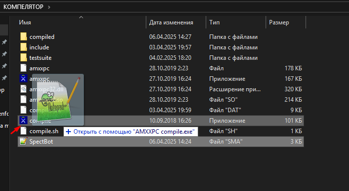This screenshot has height=191, width=349.
Task: Click the Файл "SO" type cell
Action: pyautogui.click(x=223, y=100)
